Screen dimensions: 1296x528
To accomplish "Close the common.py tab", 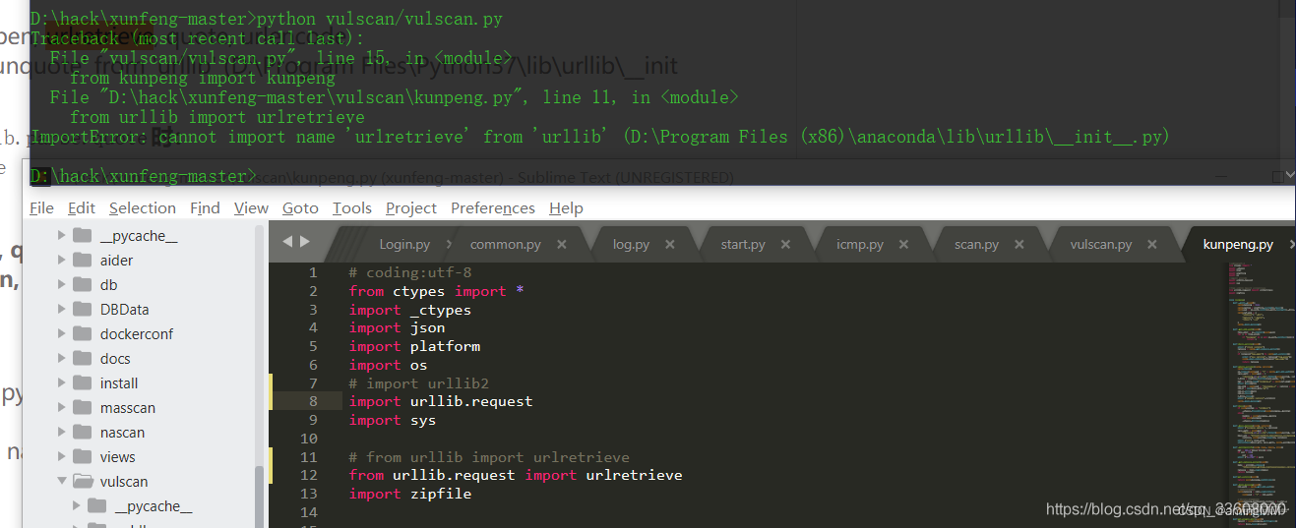I will pyautogui.click(x=562, y=244).
